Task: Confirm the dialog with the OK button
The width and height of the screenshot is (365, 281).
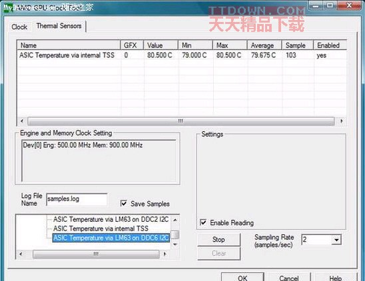Action: tap(242, 277)
